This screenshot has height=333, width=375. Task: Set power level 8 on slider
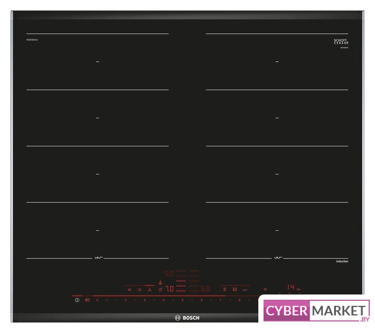click(x=239, y=300)
